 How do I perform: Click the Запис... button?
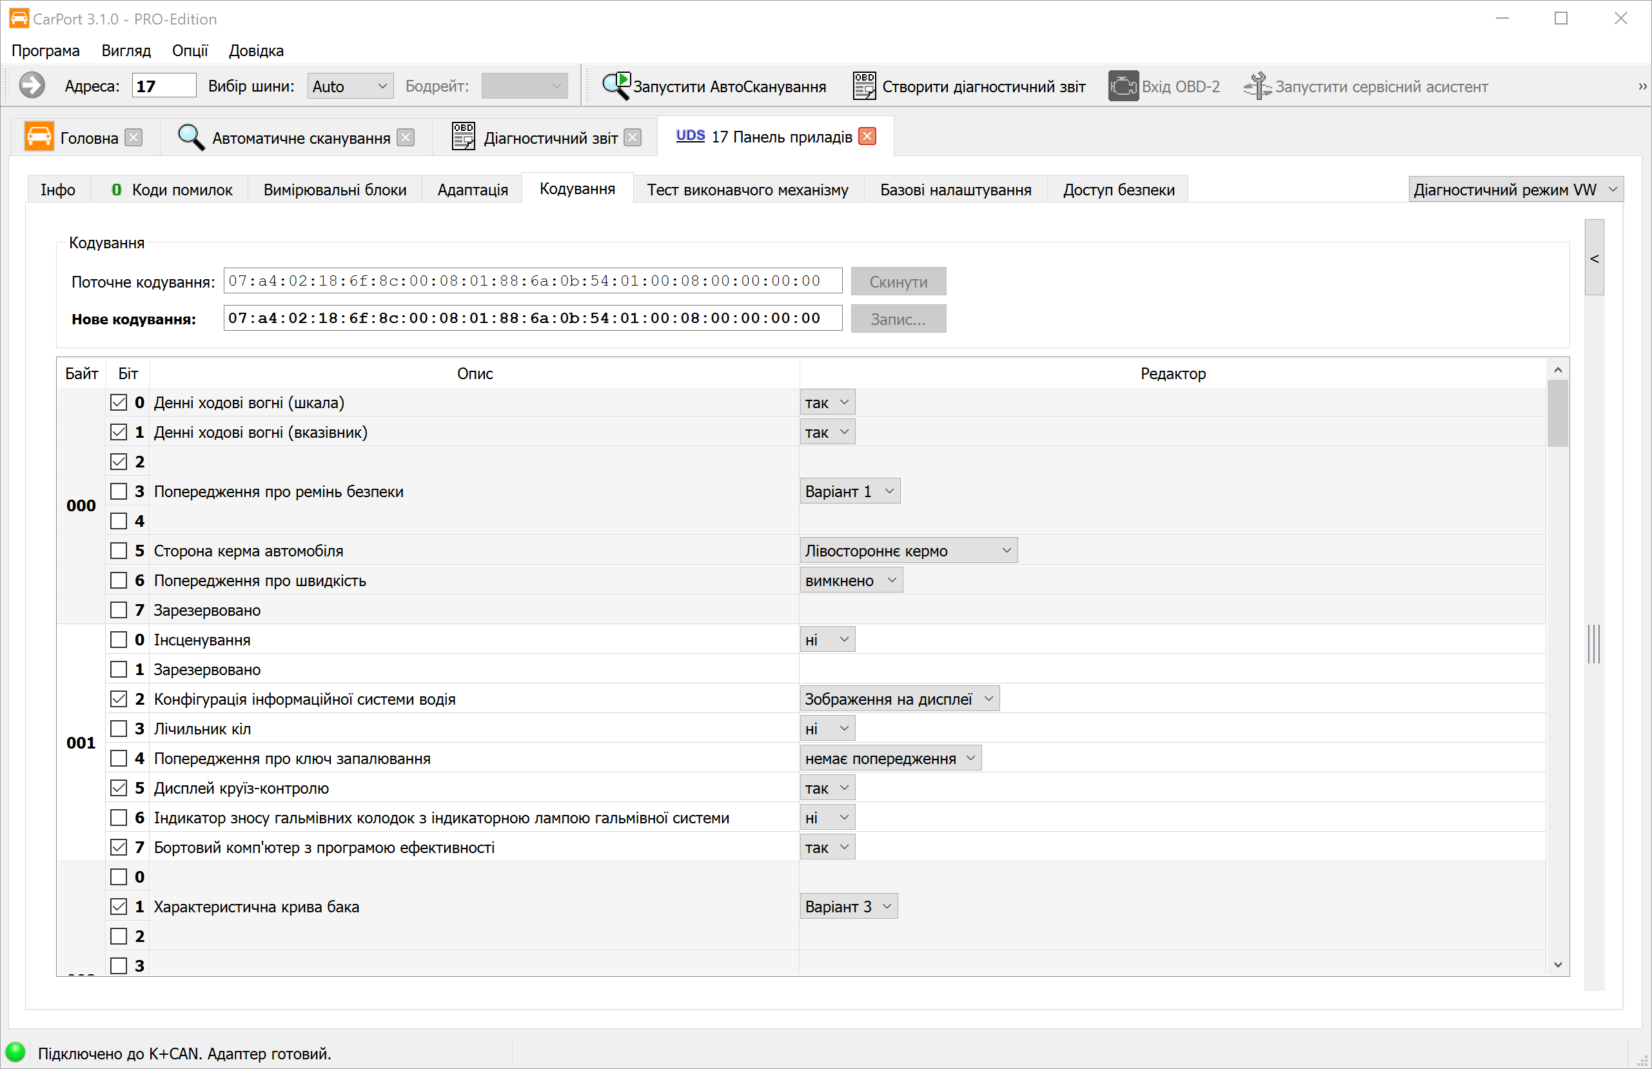point(898,319)
